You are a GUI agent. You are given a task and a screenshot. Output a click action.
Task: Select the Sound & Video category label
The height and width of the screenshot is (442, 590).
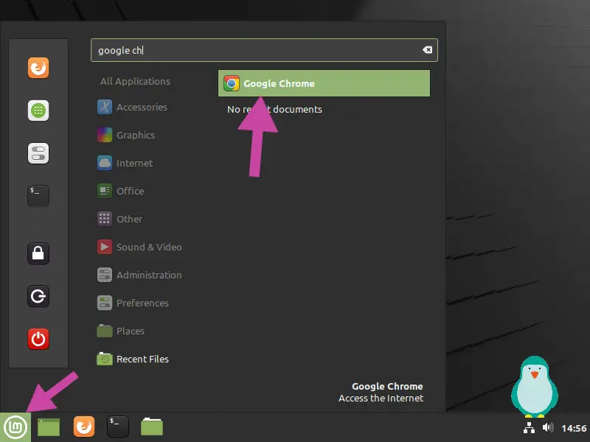(x=149, y=247)
